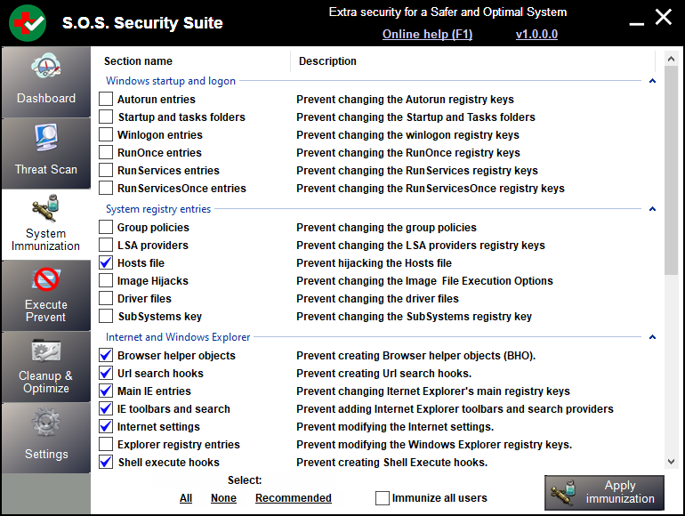Viewport: 685px width, 516px height.
Task: Uncheck the Internet settings box
Action: 106,426
